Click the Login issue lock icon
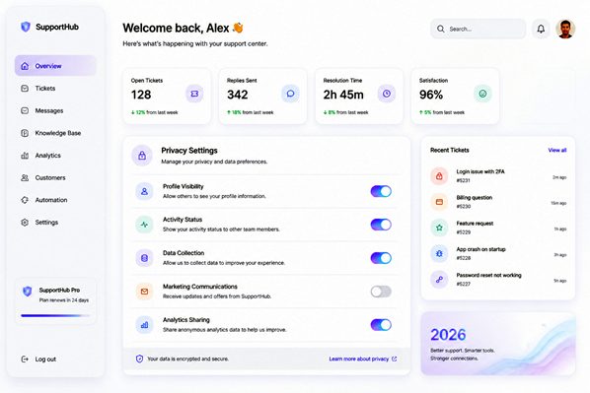 click(439, 176)
